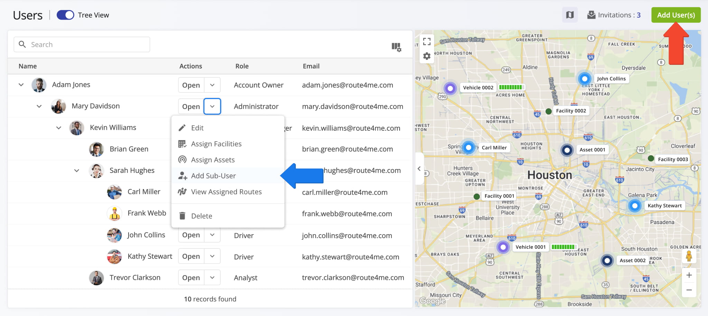Viewport: 708px width, 316px height.
Task: Click the Search input field
Action: [x=82, y=45]
